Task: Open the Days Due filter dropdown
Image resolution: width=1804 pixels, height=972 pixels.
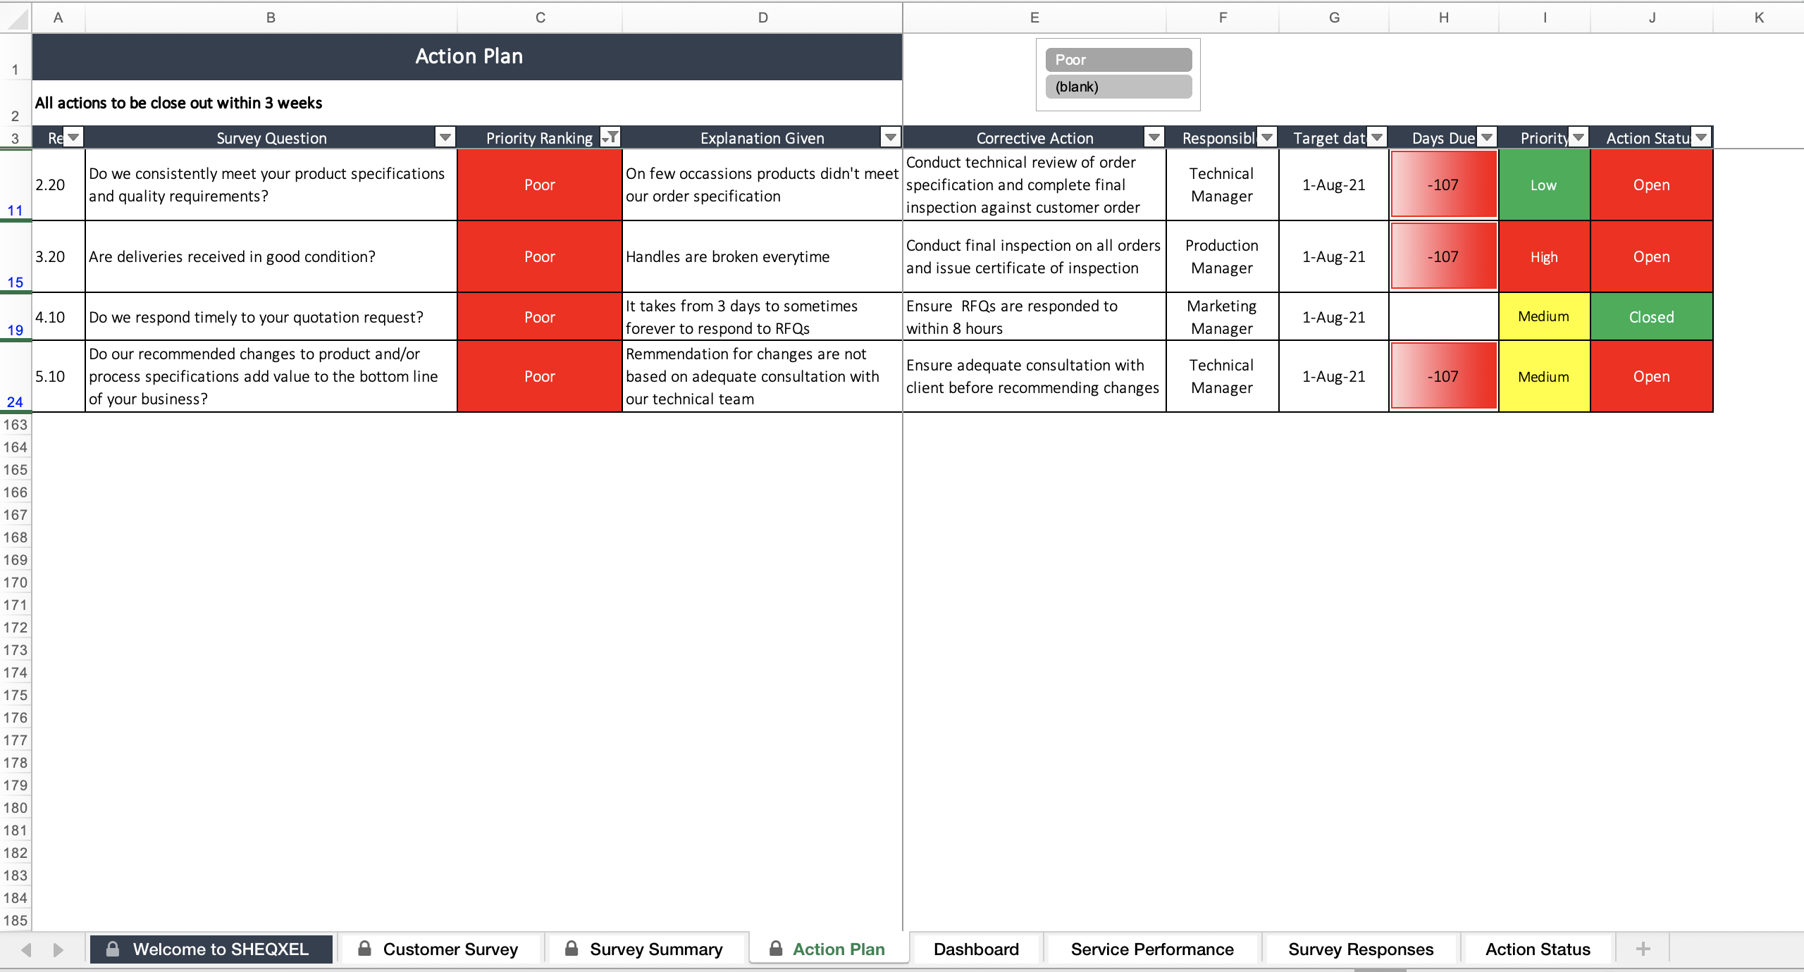Action: [1486, 137]
